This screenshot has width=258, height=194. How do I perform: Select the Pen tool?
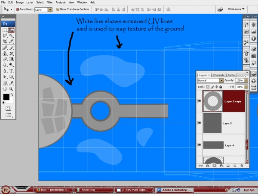click(5, 71)
